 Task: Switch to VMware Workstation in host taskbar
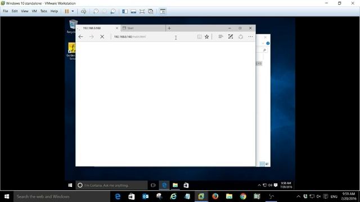[201, 196]
